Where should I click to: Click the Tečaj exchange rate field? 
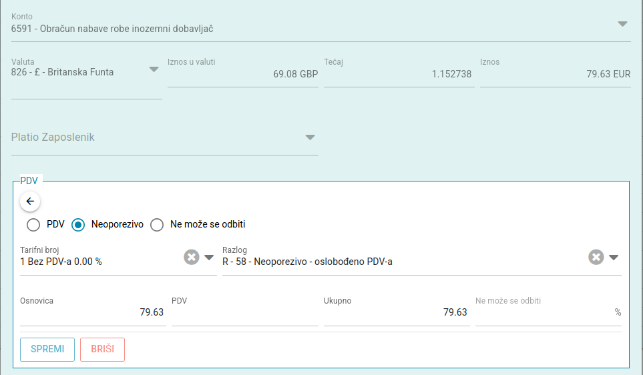pyautogui.click(x=398, y=74)
